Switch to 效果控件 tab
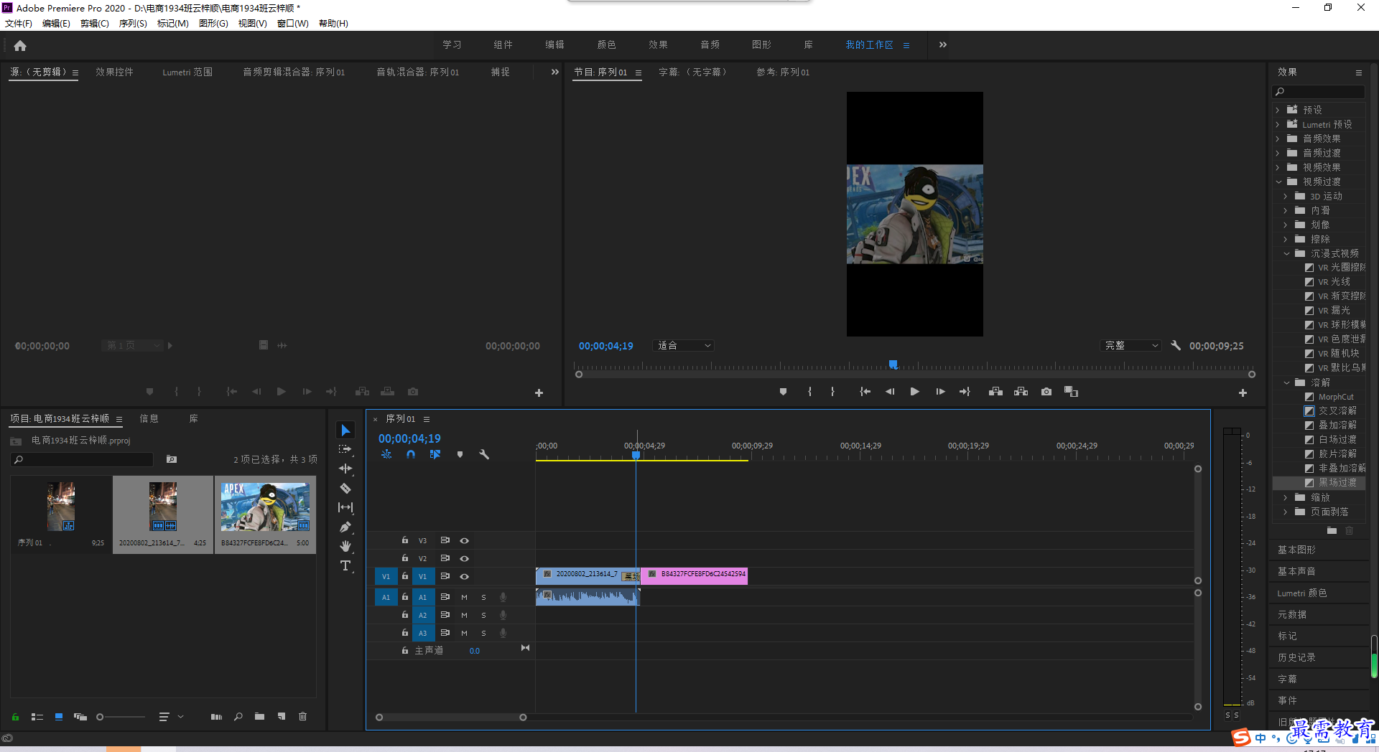Screen dimensions: 1379x752 tap(114, 72)
